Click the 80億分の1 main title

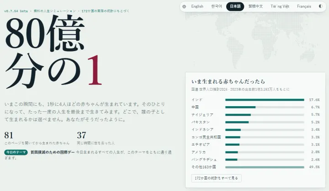click(x=53, y=52)
